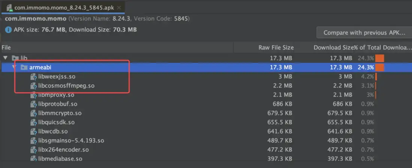The image size is (412, 168).
Task: Sort by the Download Size column header
Action: coord(333,48)
